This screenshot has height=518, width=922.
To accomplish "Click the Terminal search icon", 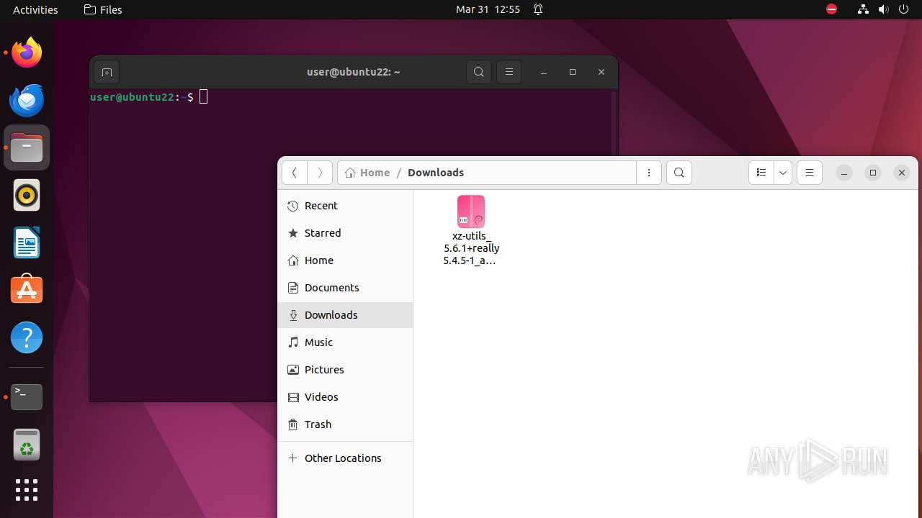I will click(x=479, y=72).
